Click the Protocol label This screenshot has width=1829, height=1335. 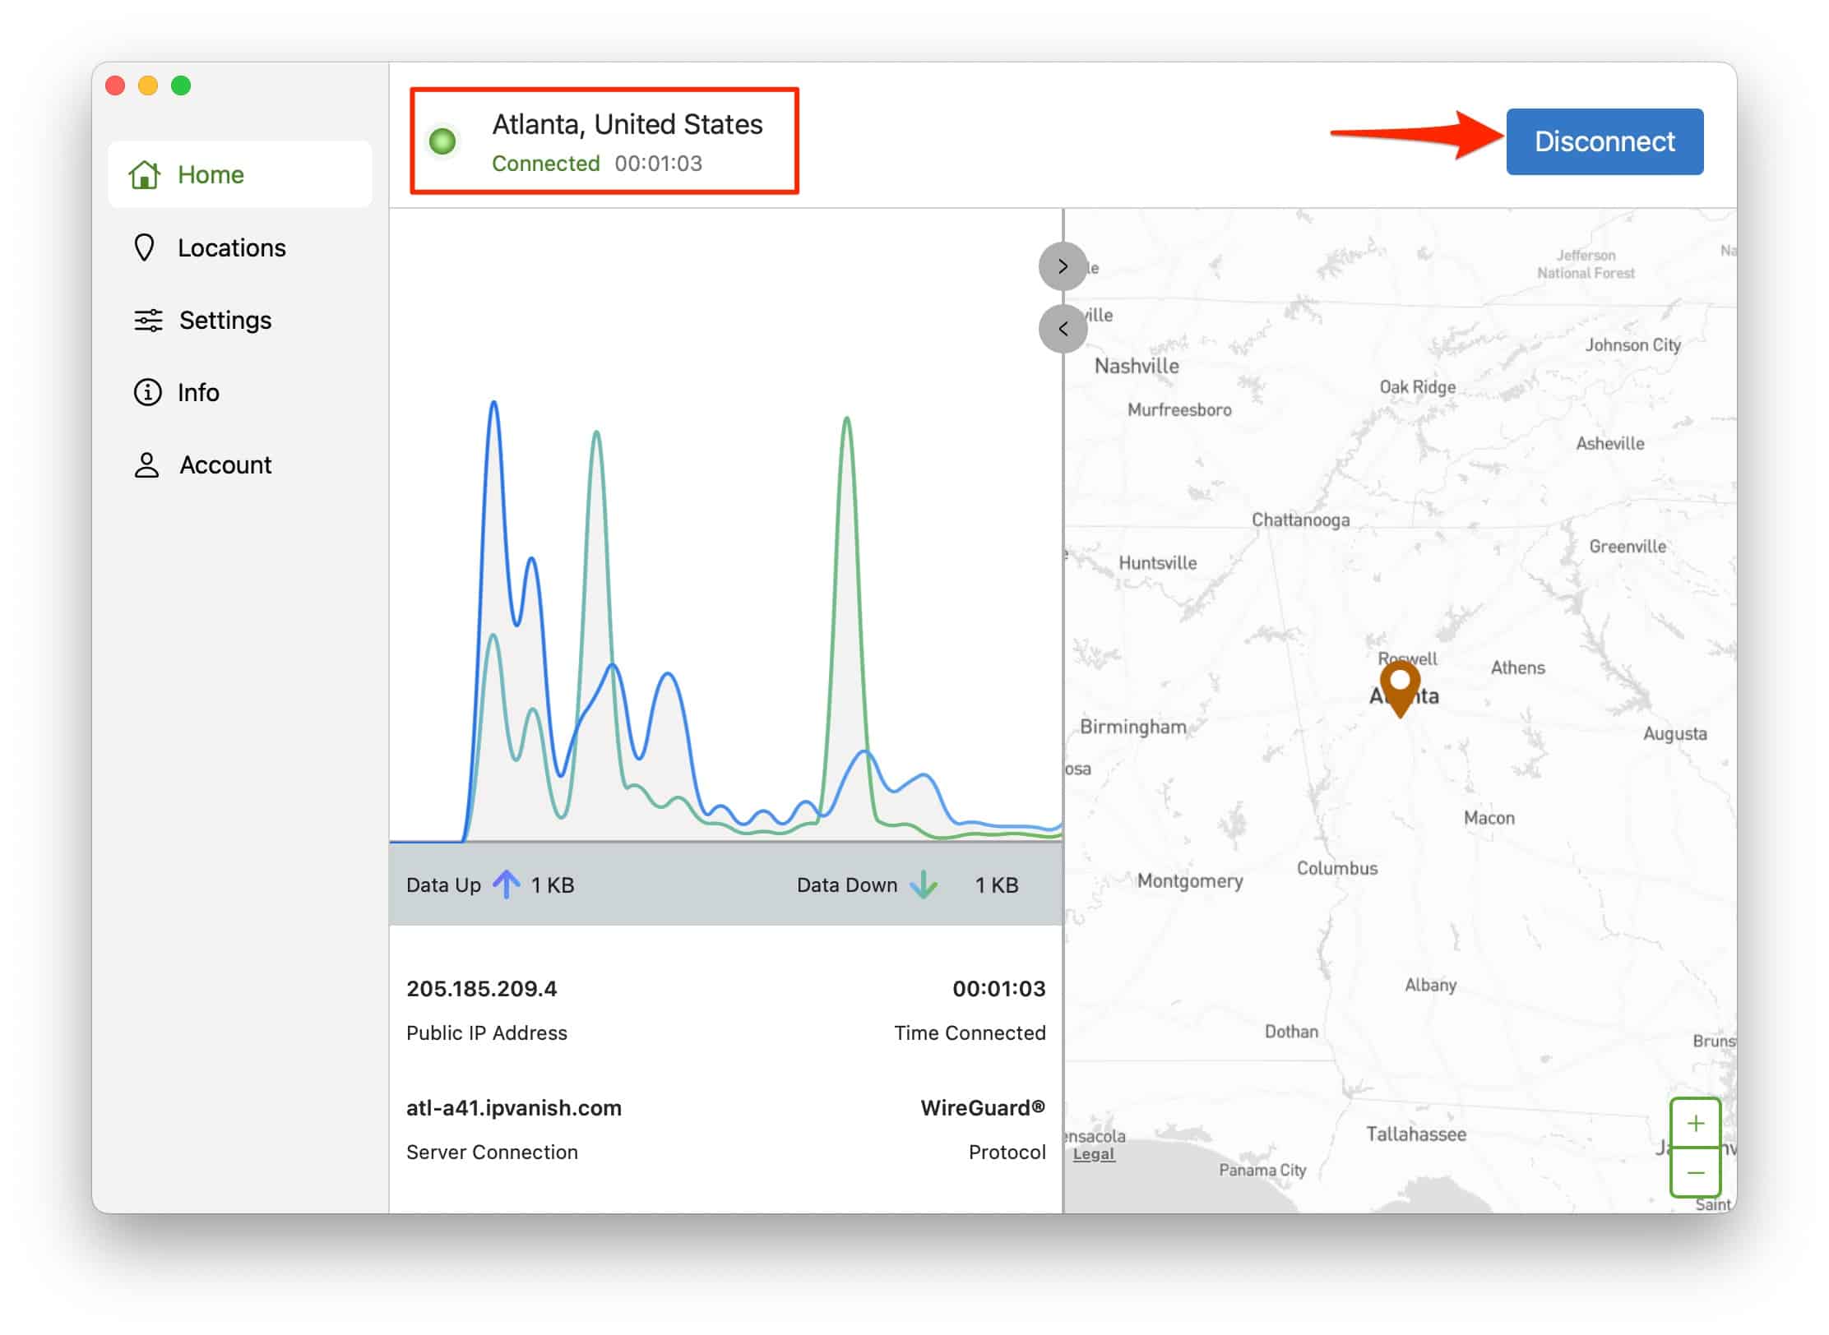tap(1007, 1153)
